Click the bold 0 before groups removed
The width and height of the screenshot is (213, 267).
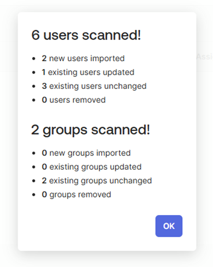point(44,195)
